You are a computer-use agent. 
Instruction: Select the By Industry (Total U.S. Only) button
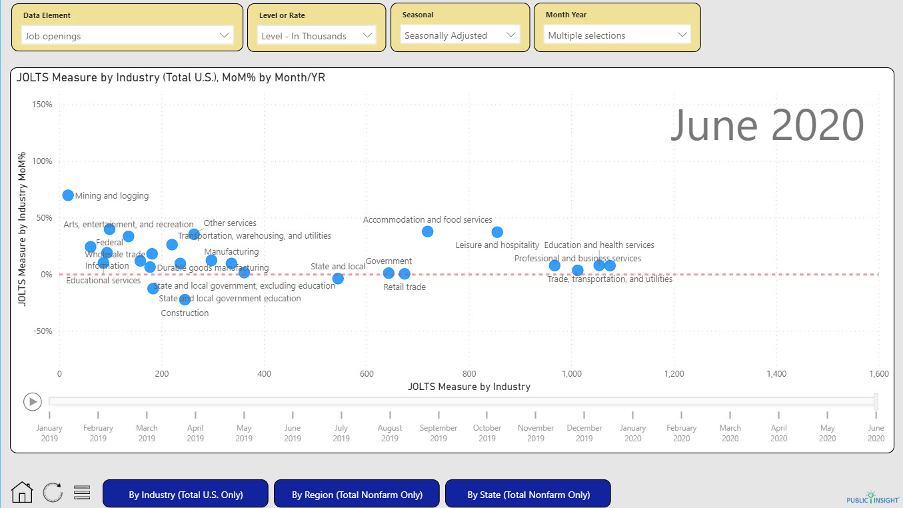185,493
